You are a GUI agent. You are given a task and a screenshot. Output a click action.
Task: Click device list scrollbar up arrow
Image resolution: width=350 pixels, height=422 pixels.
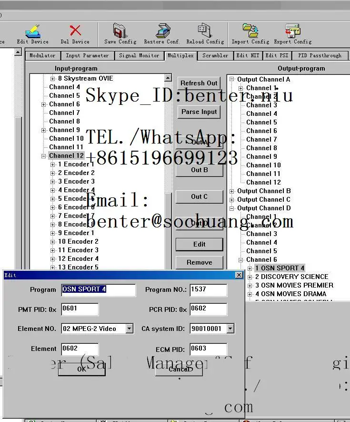(x=18, y=52)
